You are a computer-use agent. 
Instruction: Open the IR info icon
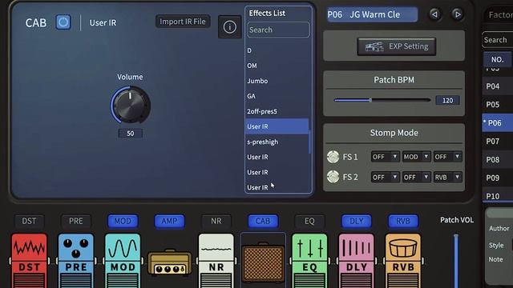[230, 26]
